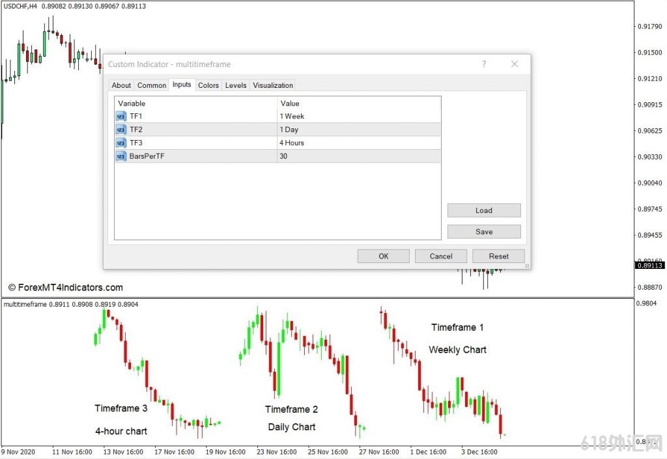Click the TF1 variable type icon
This screenshot has width=667, height=459.
(121, 117)
